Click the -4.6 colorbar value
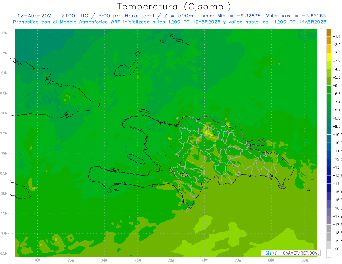 point(337,69)
